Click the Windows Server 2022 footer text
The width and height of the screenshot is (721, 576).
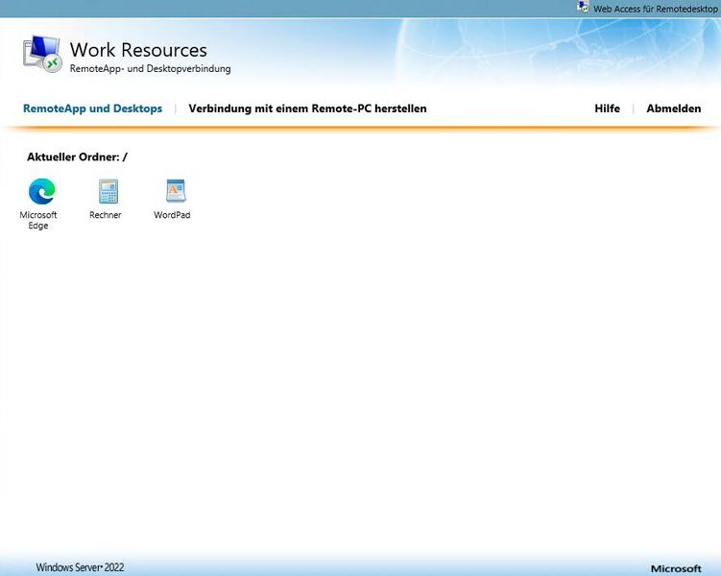coord(80,567)
